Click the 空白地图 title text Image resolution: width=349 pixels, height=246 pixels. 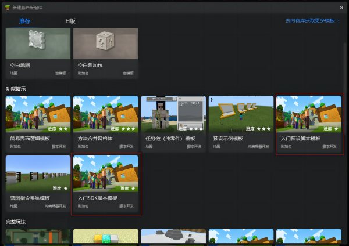click(20, 66)
